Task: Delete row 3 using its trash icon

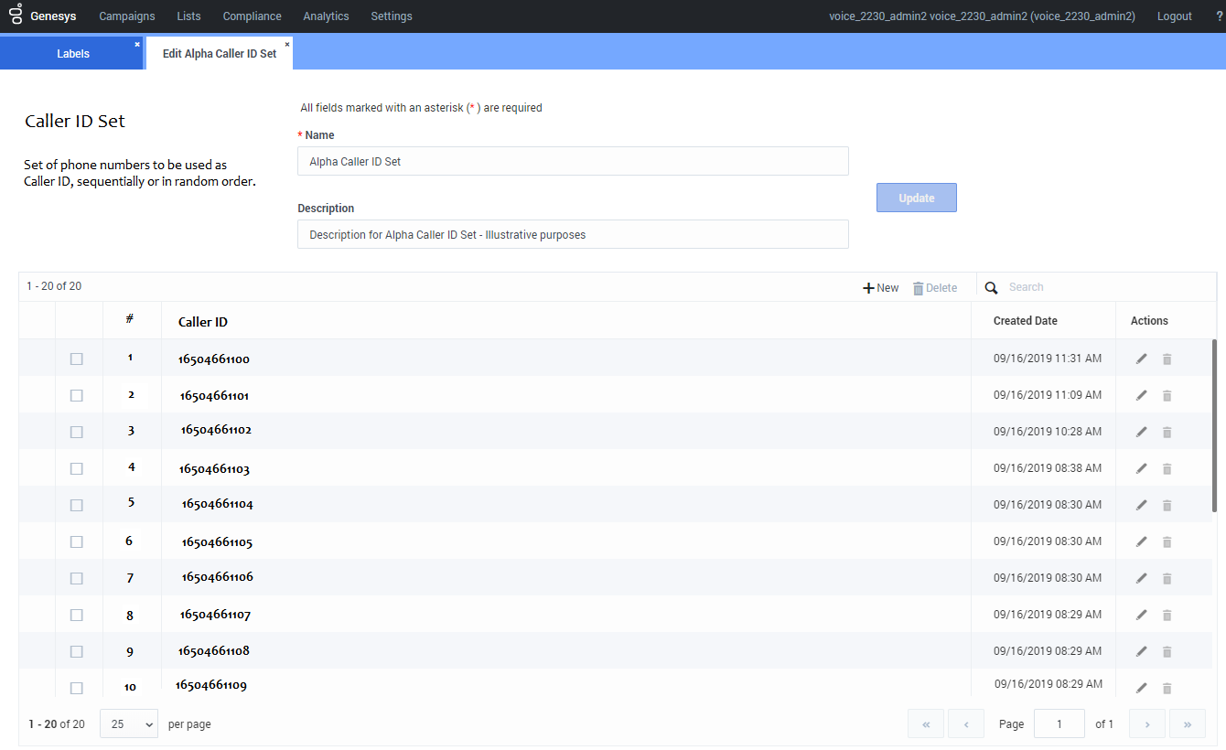Action: 1167,432
